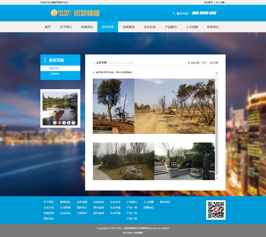The image size is (266, 237).
Task: Click scrollbar up arrow in content area
Action: 216,73
